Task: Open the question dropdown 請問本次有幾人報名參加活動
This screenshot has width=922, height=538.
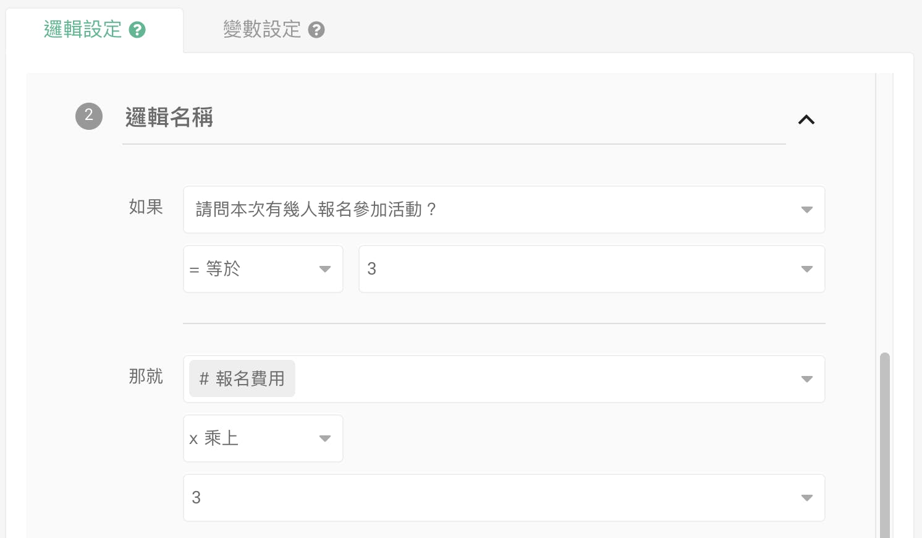Action: pos(494,210)
